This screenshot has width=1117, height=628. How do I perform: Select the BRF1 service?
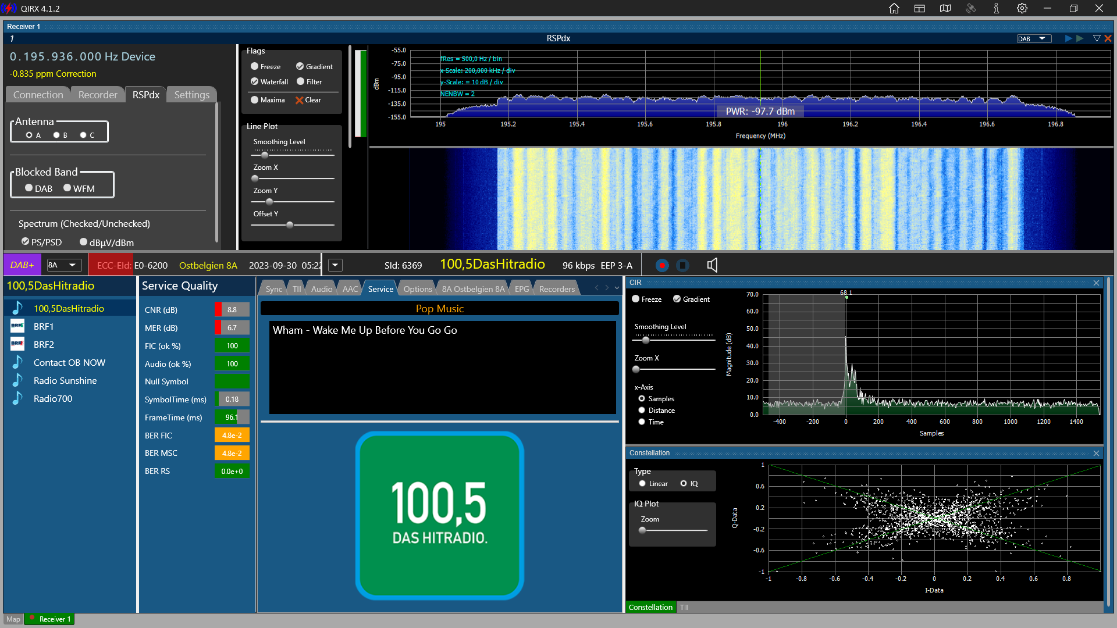click(44, 326)
